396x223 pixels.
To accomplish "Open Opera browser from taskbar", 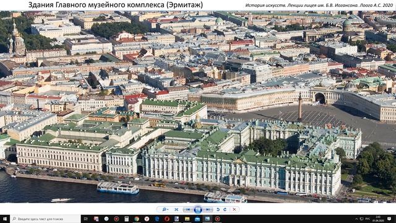I will 167,219.
